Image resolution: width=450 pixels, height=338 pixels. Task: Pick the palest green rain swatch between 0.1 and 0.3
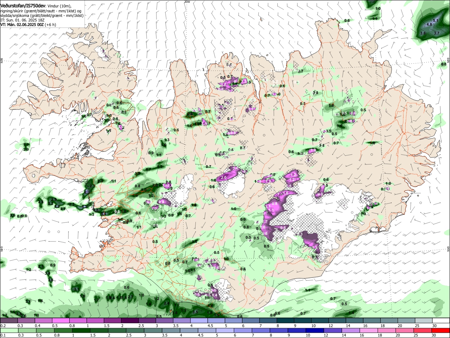pyautogui.click(x=9, y=331)
